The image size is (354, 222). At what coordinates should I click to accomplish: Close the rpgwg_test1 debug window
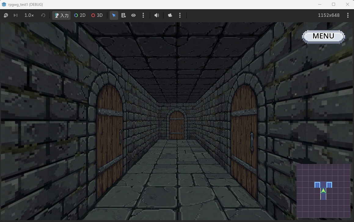pyautogui.click(x=348, y=4)
